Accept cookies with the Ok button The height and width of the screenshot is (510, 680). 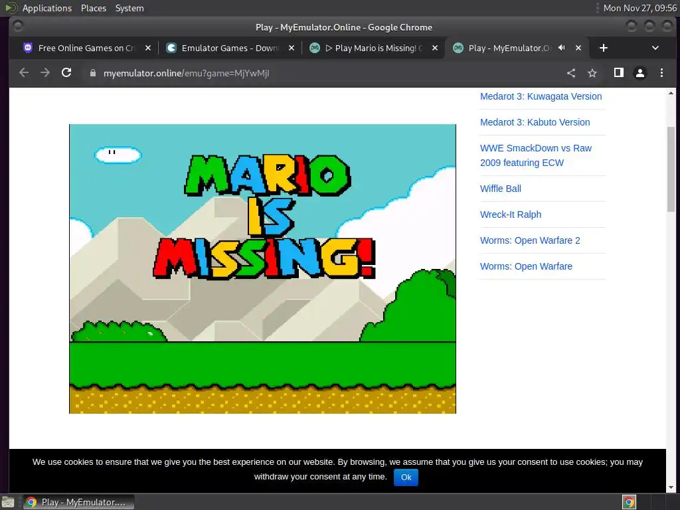[406, 477]
